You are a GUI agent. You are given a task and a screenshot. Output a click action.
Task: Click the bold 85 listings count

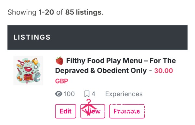[83, 12]
